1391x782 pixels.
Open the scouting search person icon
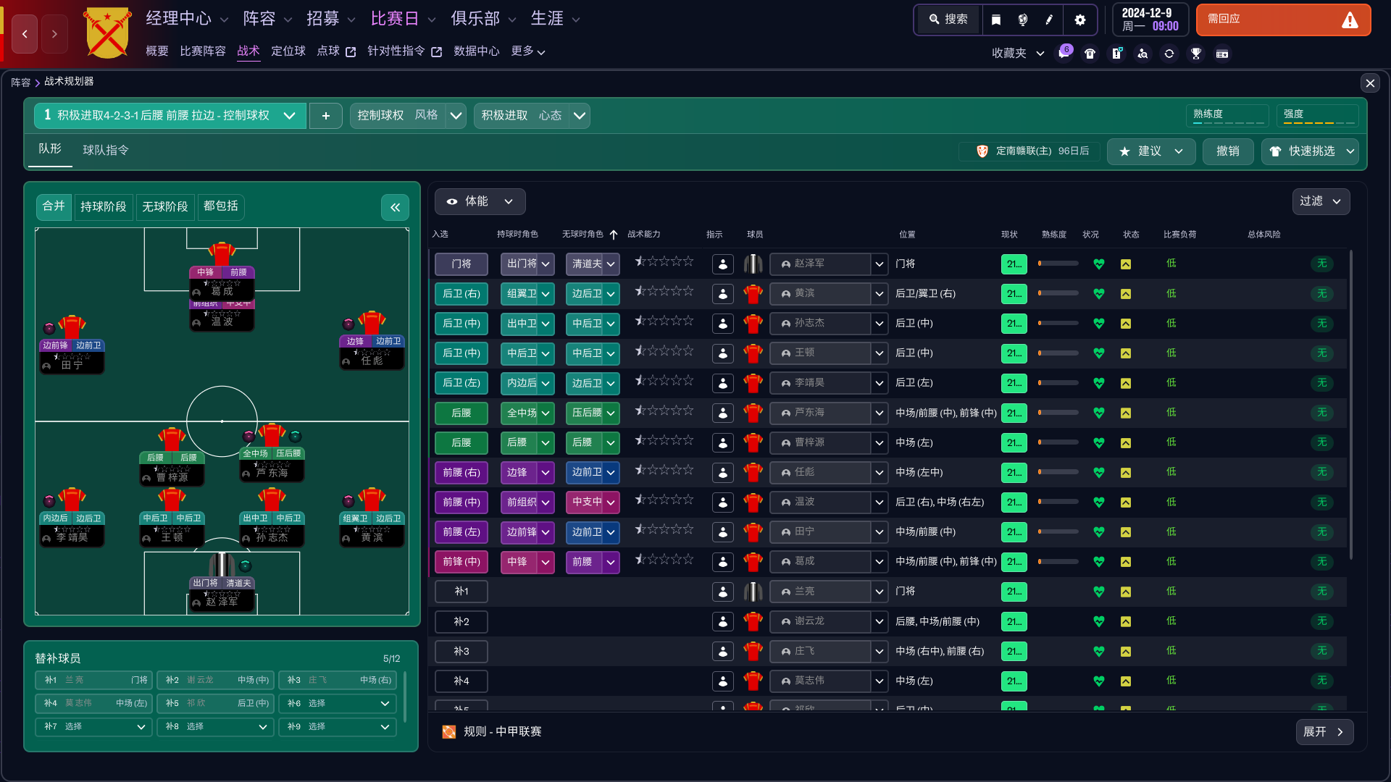1143,54
